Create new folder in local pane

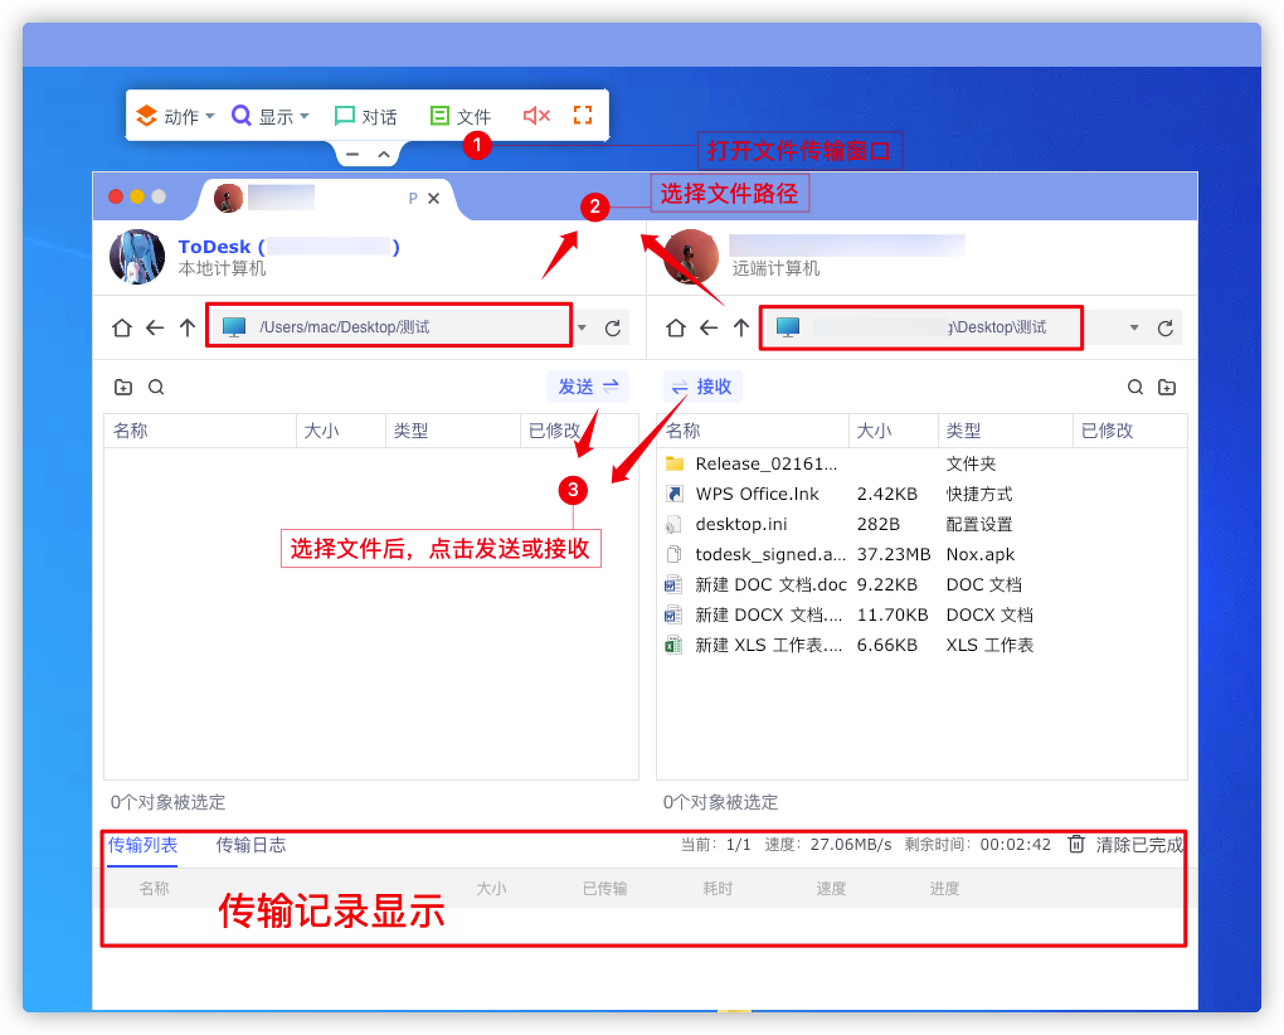[x=123, y=387]
